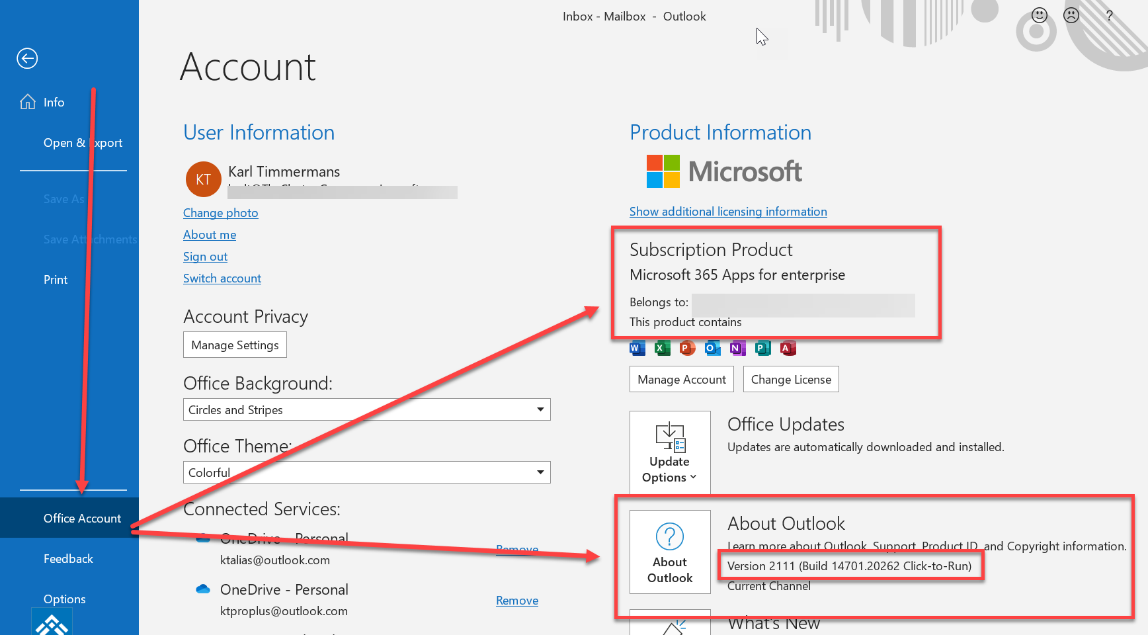
Task: Open help with the question mark icon
Action: (x=1110, y=15)
